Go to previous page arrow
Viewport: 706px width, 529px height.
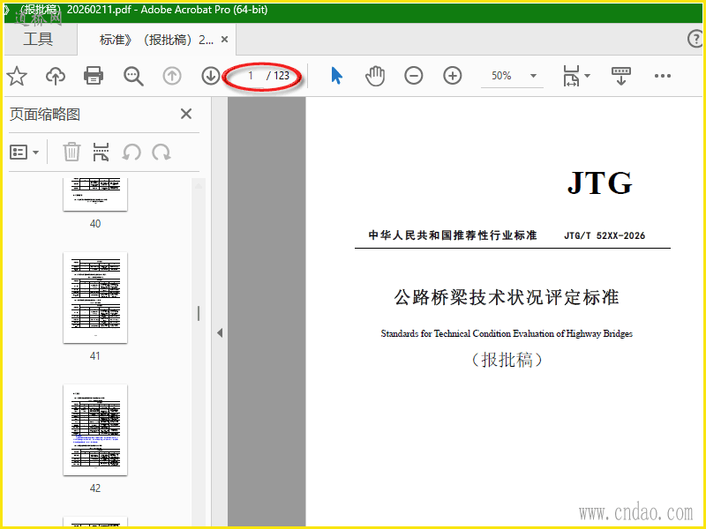tap(171, 76)
